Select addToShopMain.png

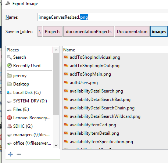(90, 74)
